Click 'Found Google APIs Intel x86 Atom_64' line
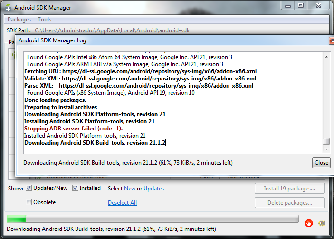 pyautogui.click(x=130, y=57)
